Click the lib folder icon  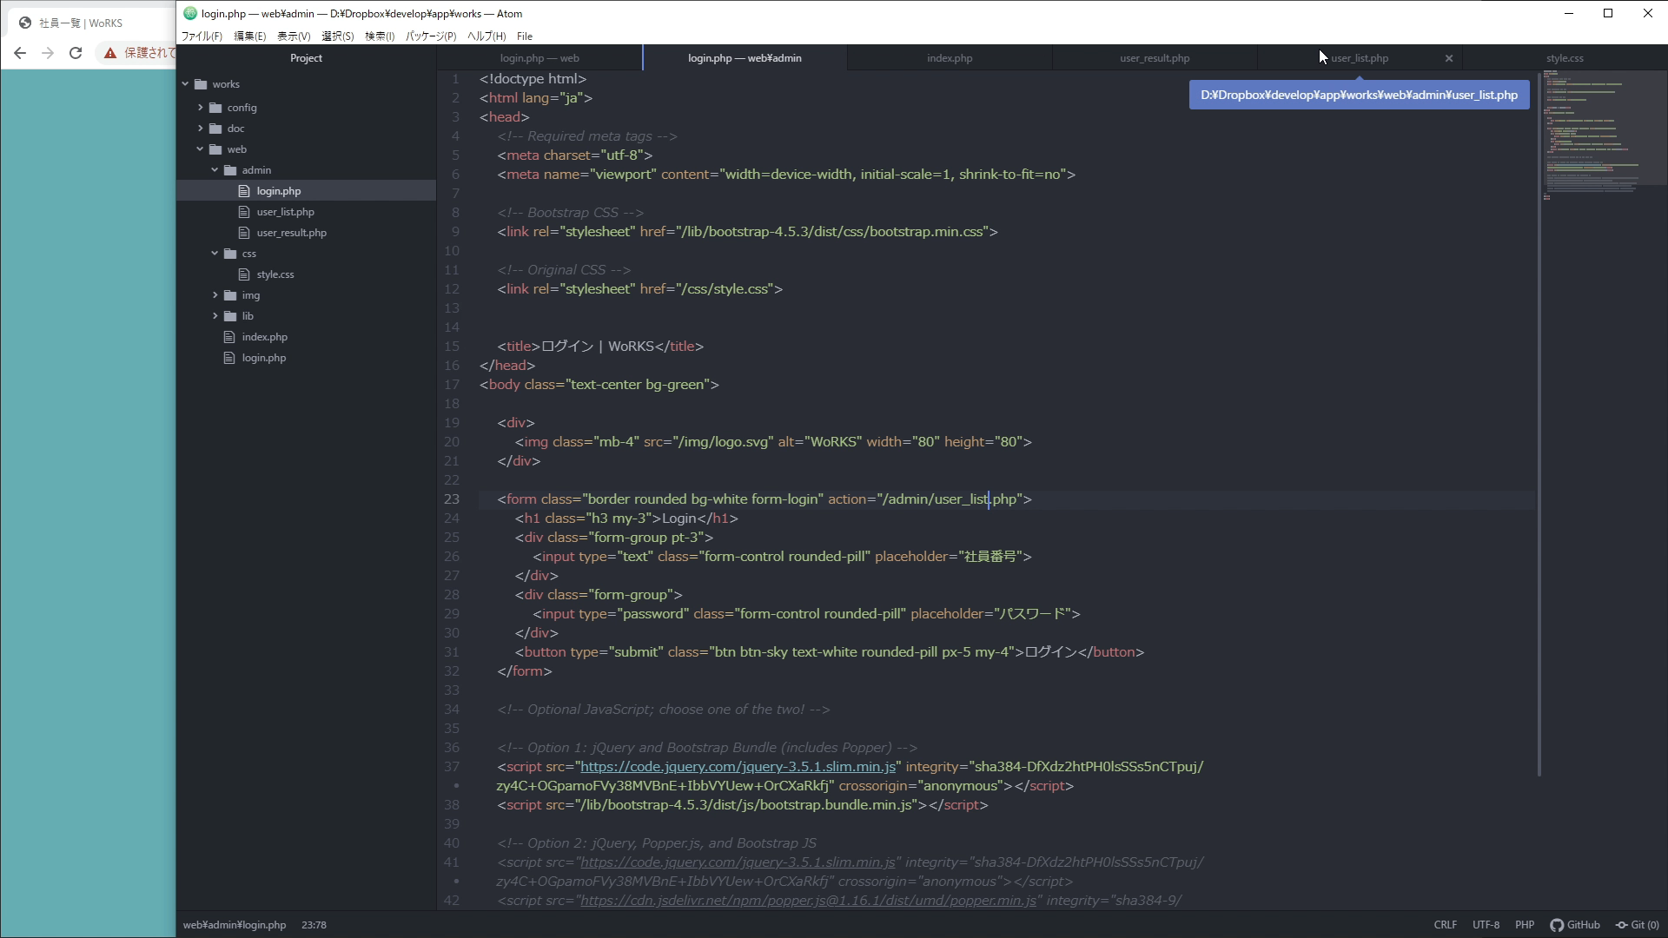[x=230, y=316]
